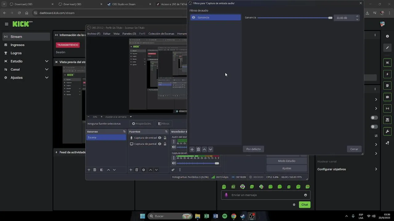This screenshot has width=394, height=221.
Task: Remove selected source with trash icon
Action: (137, 170)
